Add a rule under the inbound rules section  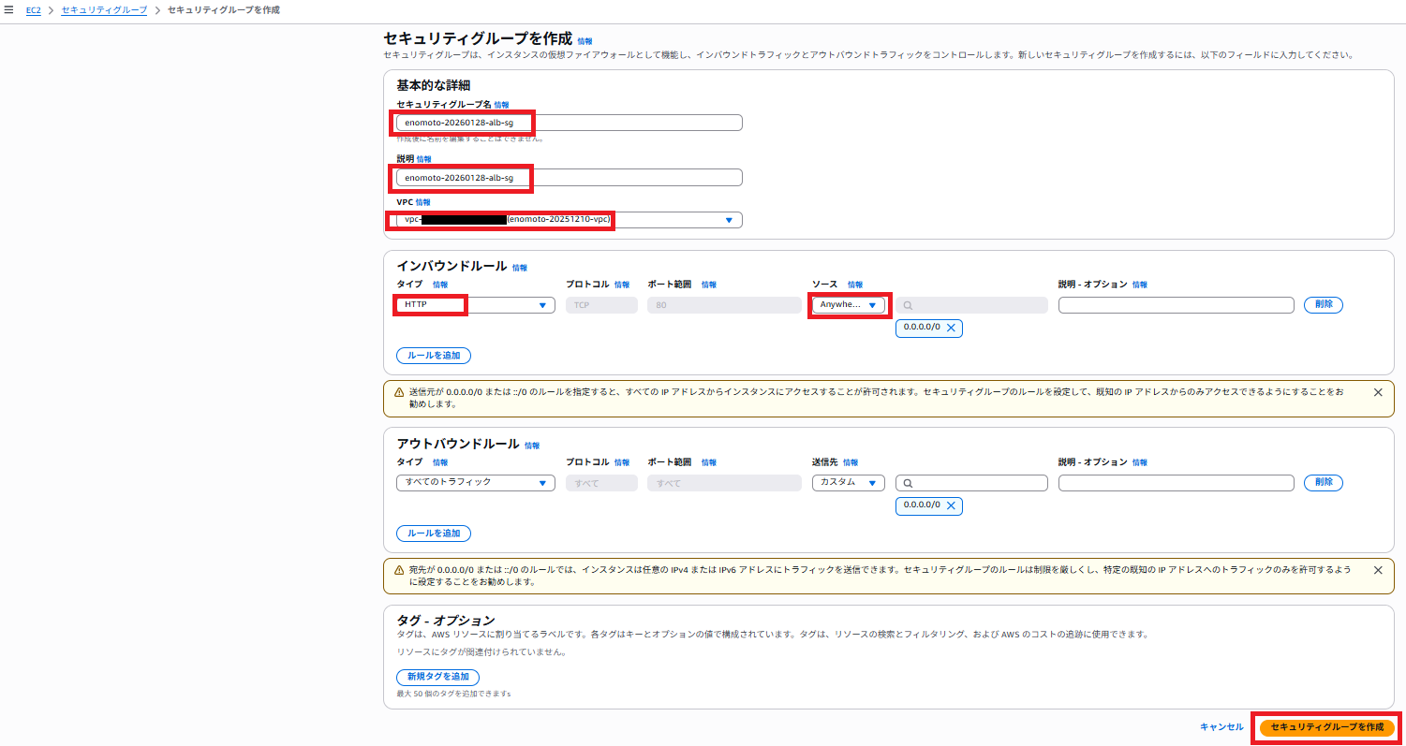434,356
